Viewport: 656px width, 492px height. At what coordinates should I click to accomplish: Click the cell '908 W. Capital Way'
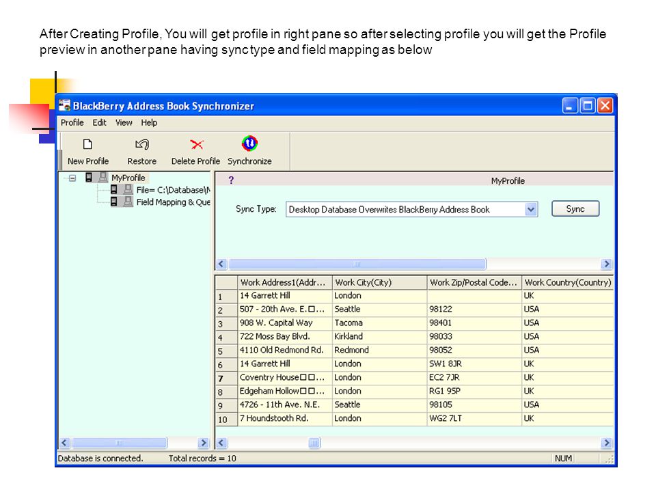coord(285,323)
